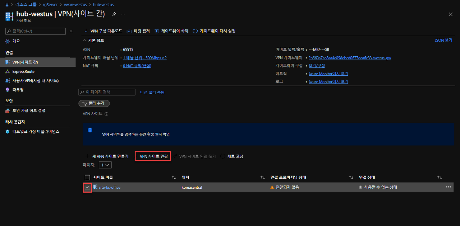Image resolution: width=460 pixels, height=226 pixels.
Task: Open the VPN 게이트웨이 name link
Action: (x=350, y=58)
